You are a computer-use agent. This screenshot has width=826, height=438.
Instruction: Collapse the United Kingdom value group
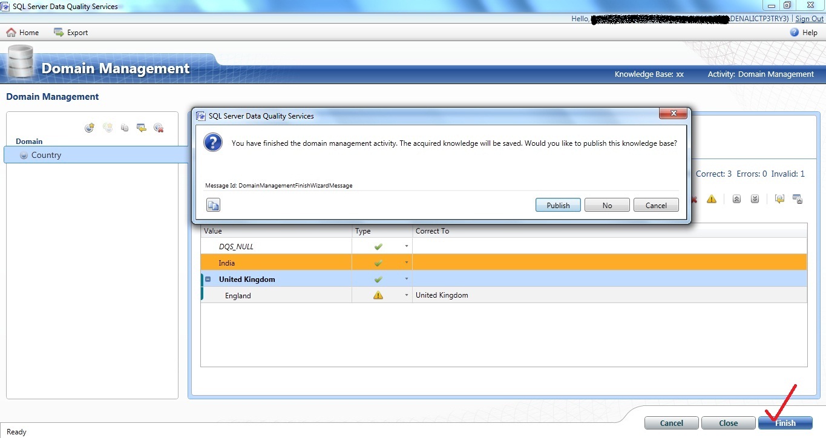(208, 279)
